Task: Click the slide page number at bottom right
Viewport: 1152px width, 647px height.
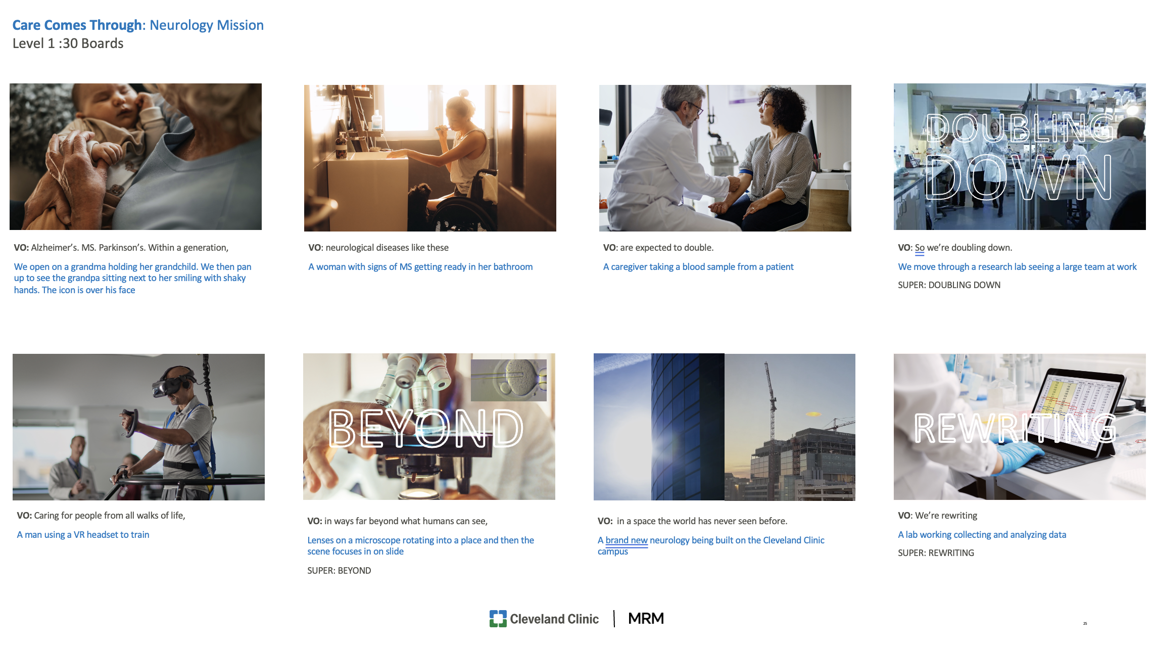Action: (1085, 623)
